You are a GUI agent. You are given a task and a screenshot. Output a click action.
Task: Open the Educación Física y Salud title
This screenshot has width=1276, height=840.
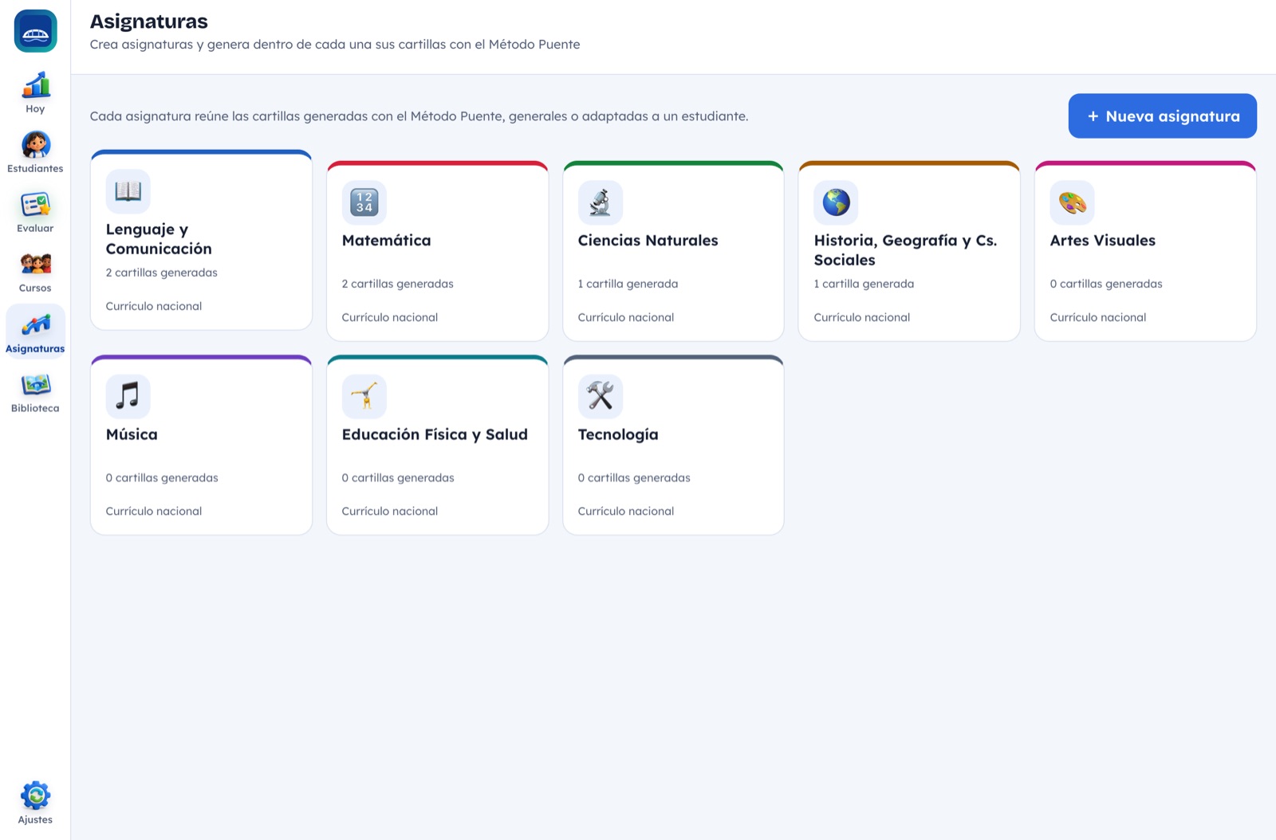point(435,434)
